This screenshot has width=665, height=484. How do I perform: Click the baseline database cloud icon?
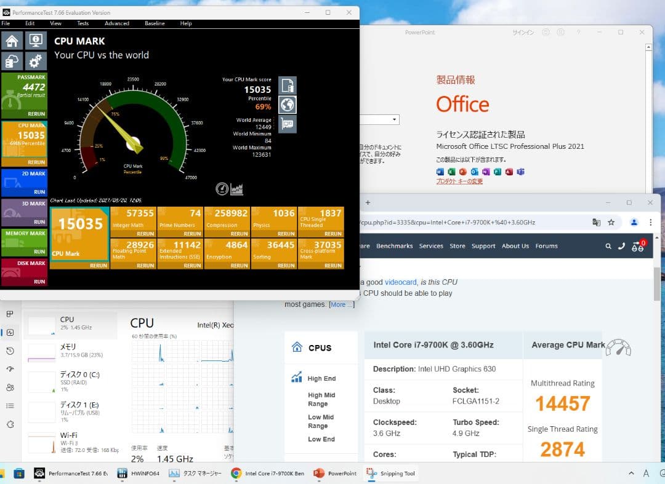point(11,61)
